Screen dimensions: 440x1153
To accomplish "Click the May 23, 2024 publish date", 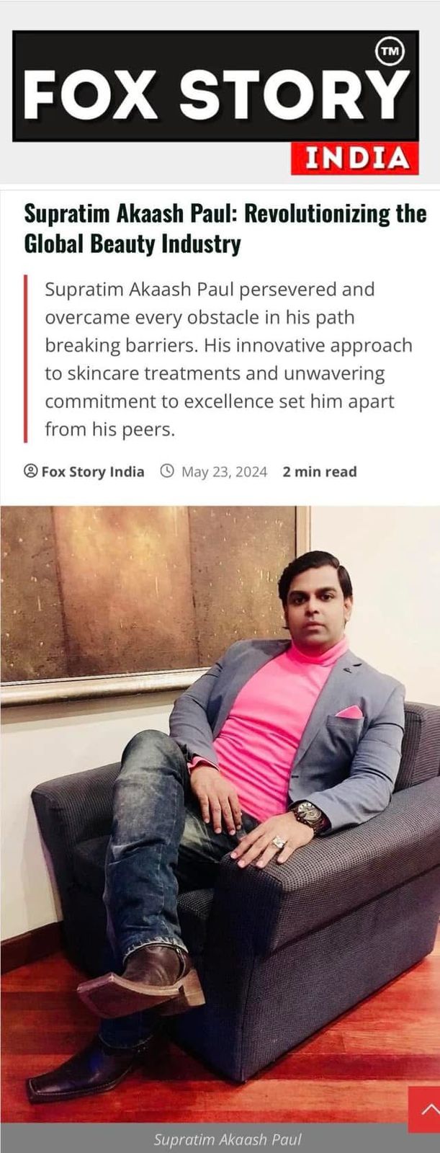I will click(x=224, y=472).
